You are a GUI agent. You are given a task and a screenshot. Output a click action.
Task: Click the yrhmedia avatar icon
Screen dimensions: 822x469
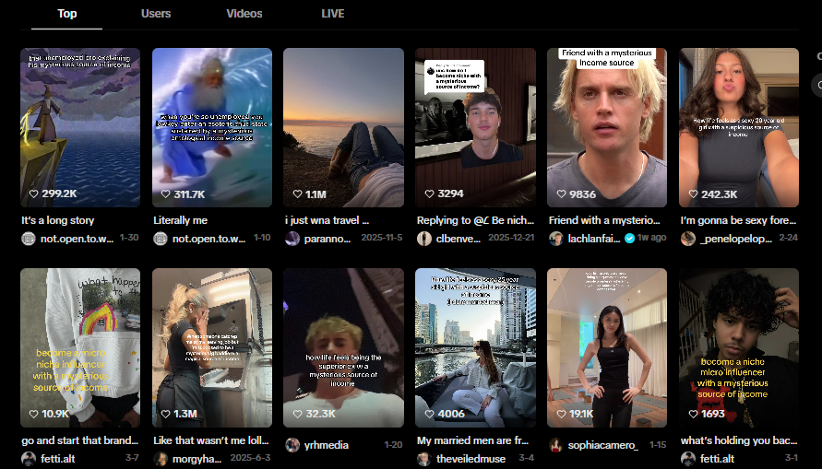tap(292, 445)
